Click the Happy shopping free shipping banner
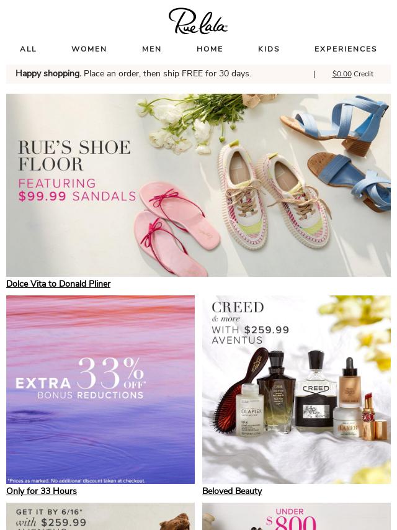The width and height of the screenshot is (397, 530). 133,74
